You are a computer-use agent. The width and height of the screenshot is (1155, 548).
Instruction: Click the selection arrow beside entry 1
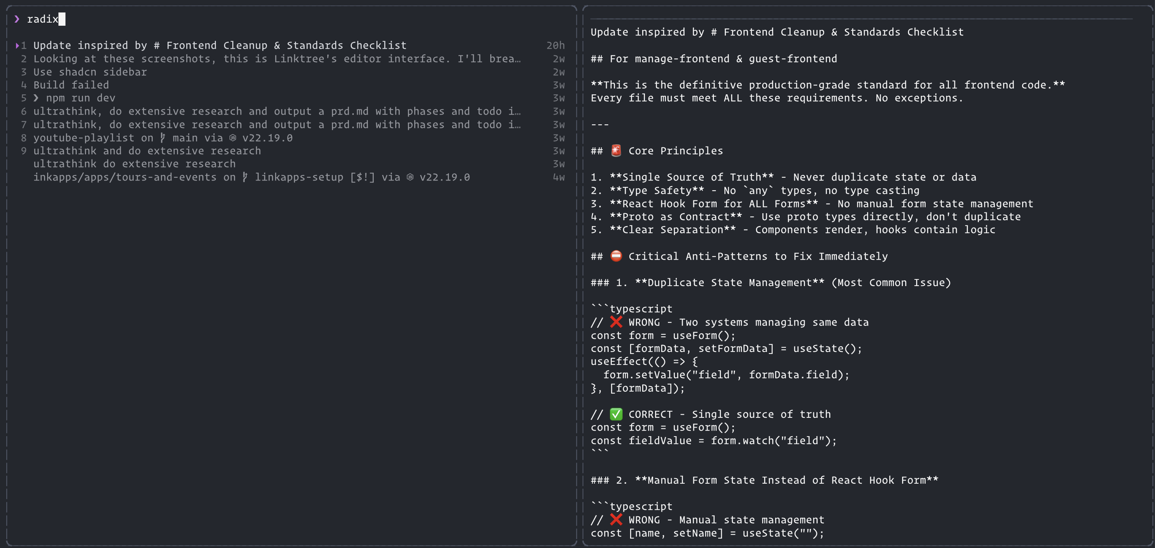click(x=17, y=45)
